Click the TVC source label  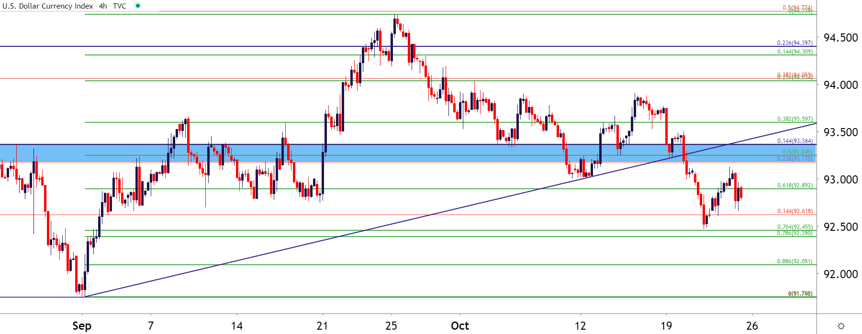coord(120,6)
